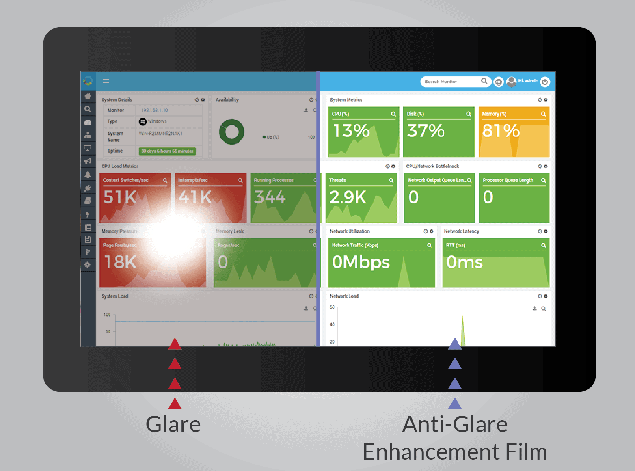Open Home from the sidebar

88,96
